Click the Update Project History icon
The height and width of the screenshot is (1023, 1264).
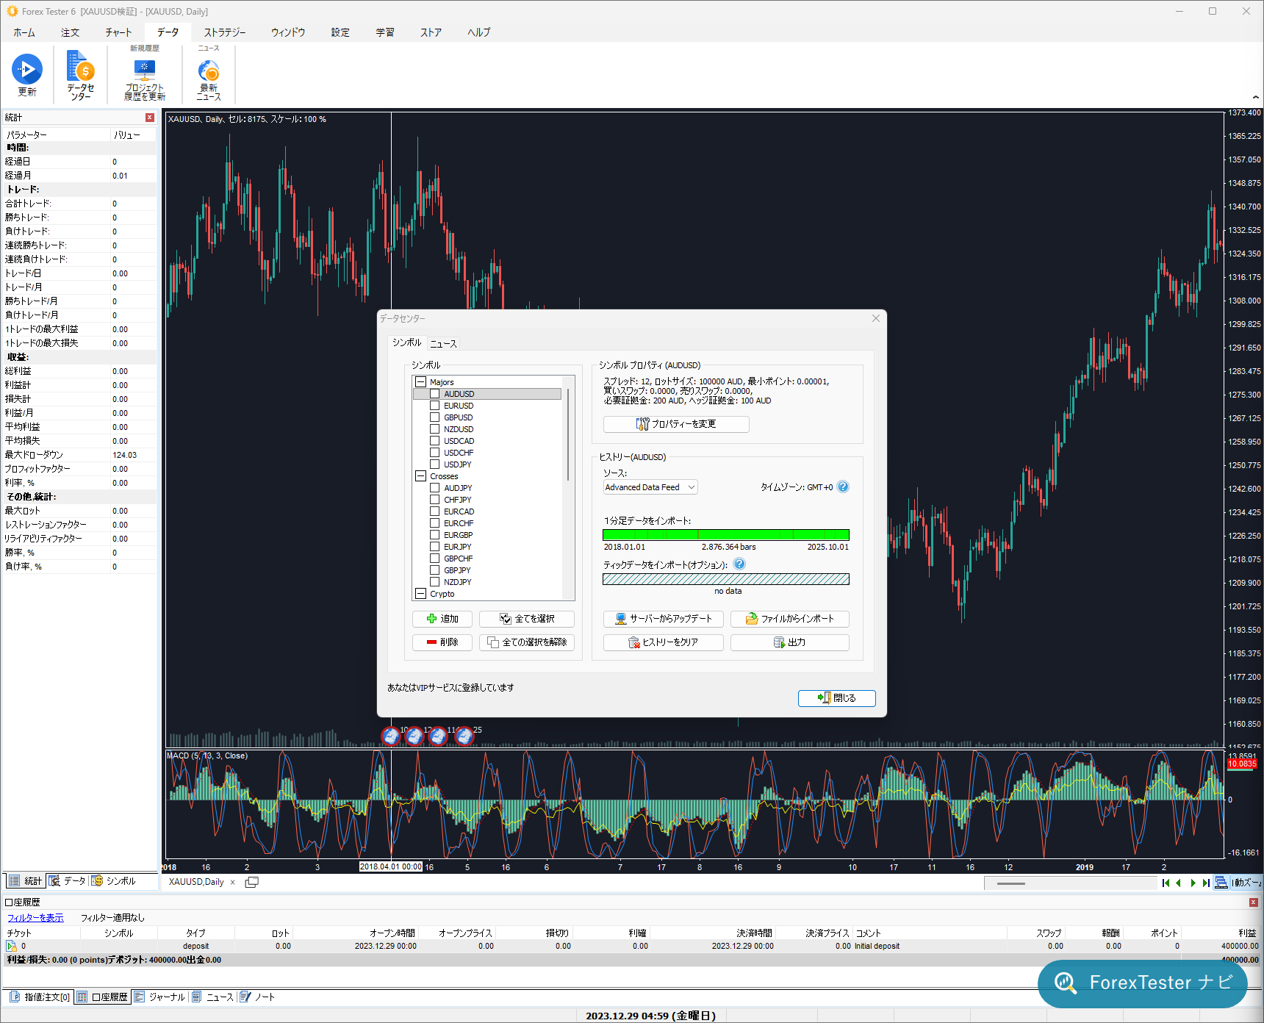coord(145,70)
